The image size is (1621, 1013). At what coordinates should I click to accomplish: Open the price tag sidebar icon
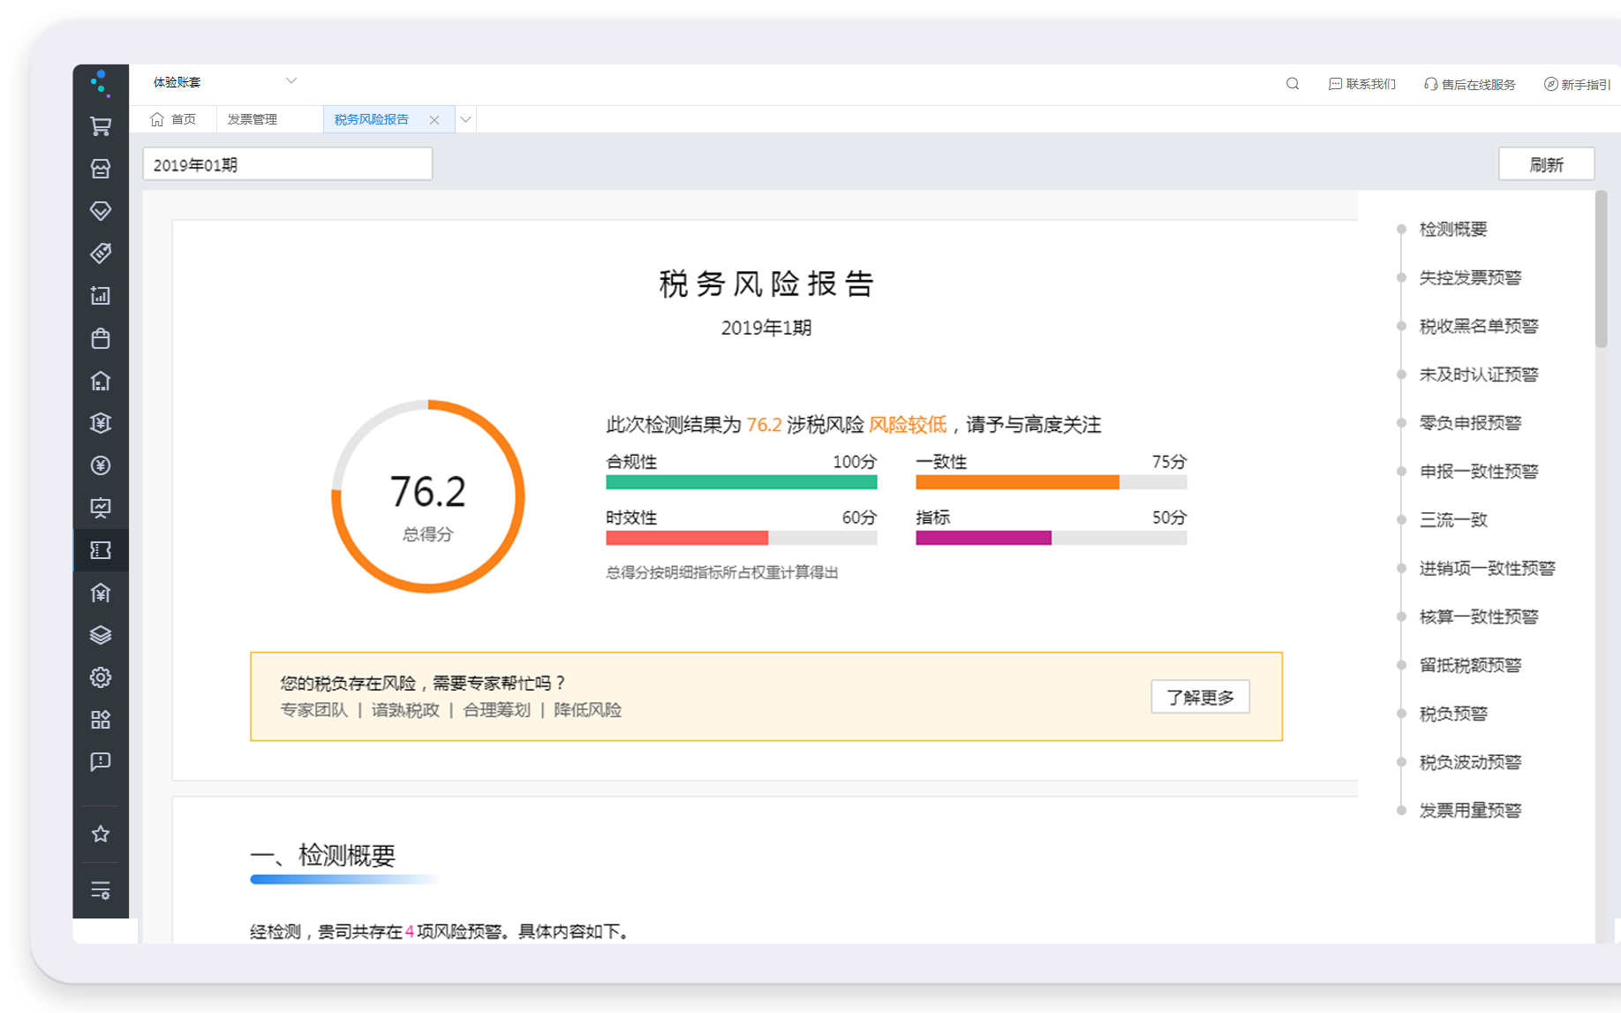point(101,253)
